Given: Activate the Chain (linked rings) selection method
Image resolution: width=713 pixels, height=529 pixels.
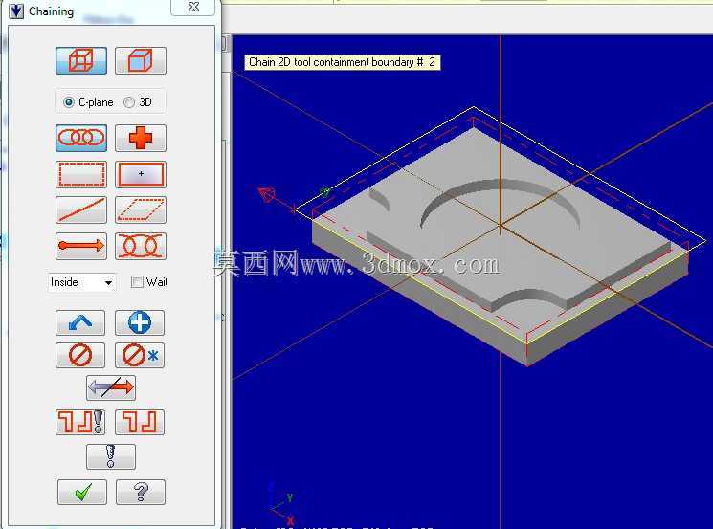Looking at the screenshot, I should tap(81, 138).
